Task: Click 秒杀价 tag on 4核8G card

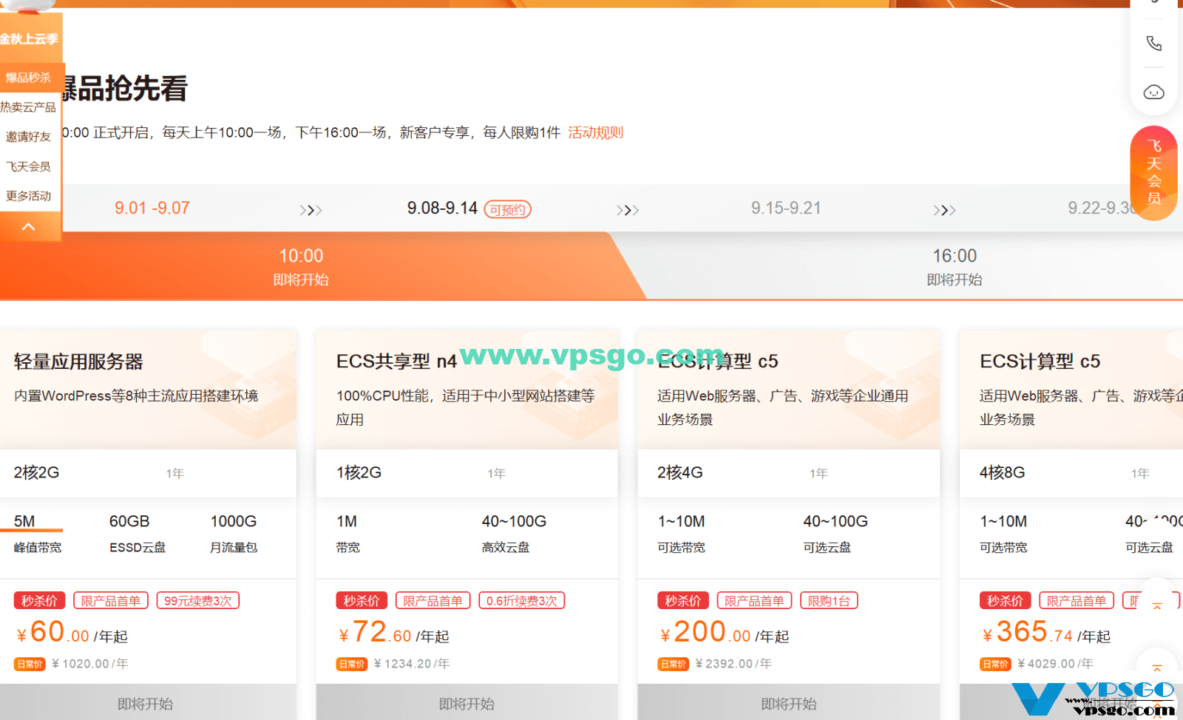Action: (x=1006, y=601)
